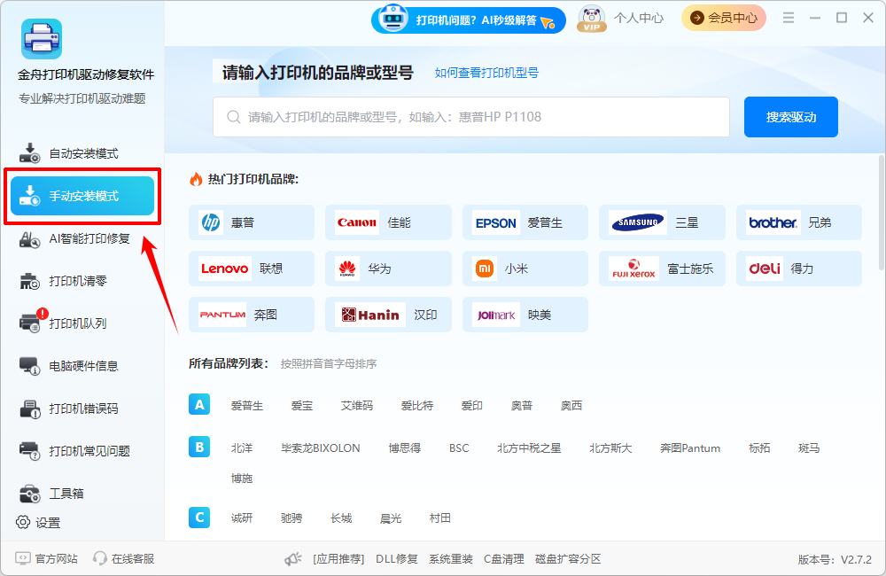
Task: Select the Hanin 汉印 brand card
Action: [388, 315]
